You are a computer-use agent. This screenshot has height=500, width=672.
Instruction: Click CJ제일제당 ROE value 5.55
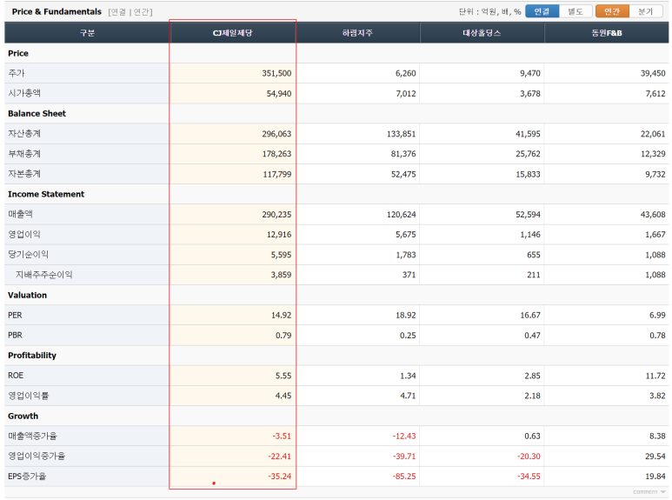[x=283, y=376]
